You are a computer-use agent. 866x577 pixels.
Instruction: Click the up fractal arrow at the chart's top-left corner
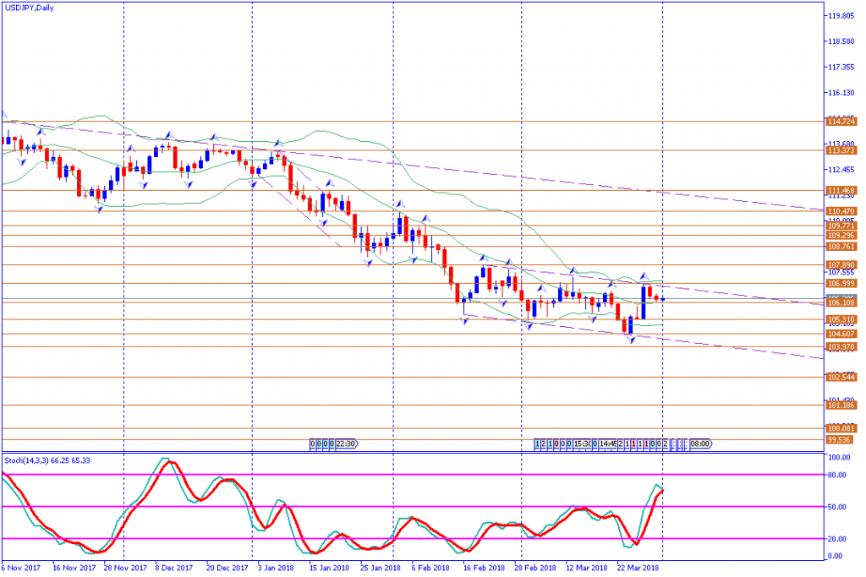click(3, 115)
